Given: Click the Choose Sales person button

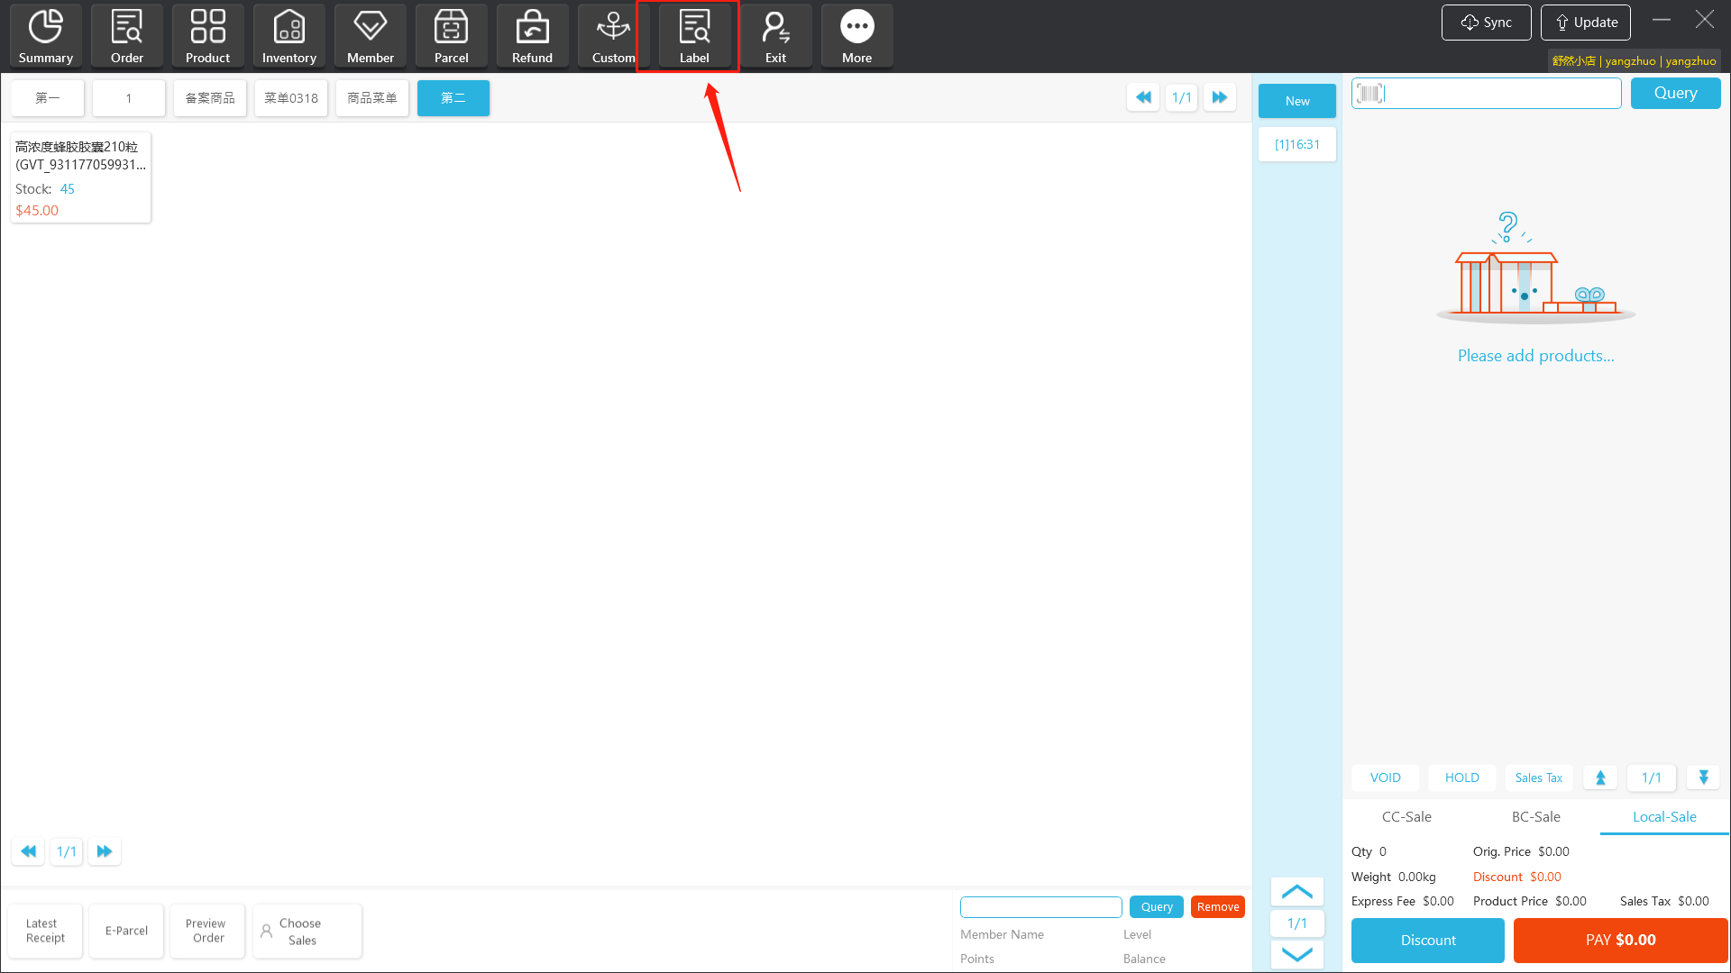Looking at the screenshot, I should click(x=307, y=932).
